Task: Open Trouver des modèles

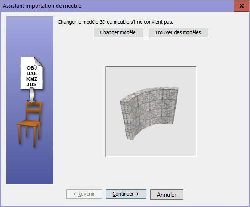Action: [178, 33]
